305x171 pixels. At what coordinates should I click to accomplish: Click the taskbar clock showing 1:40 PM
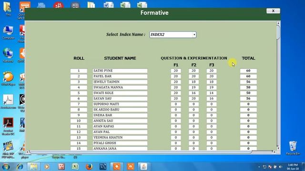pyautogui.click(x=293, y=167)
